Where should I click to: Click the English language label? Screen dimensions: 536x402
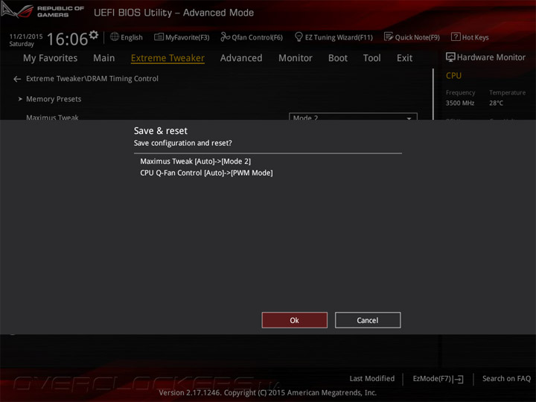132,37
